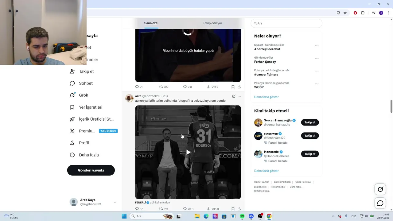Open File Explorer from taskbar
The image size is (393, 221).
coord(197,216)
